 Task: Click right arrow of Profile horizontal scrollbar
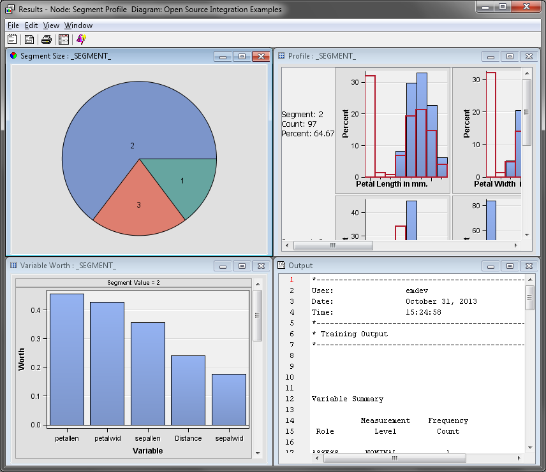click(517, 245)
